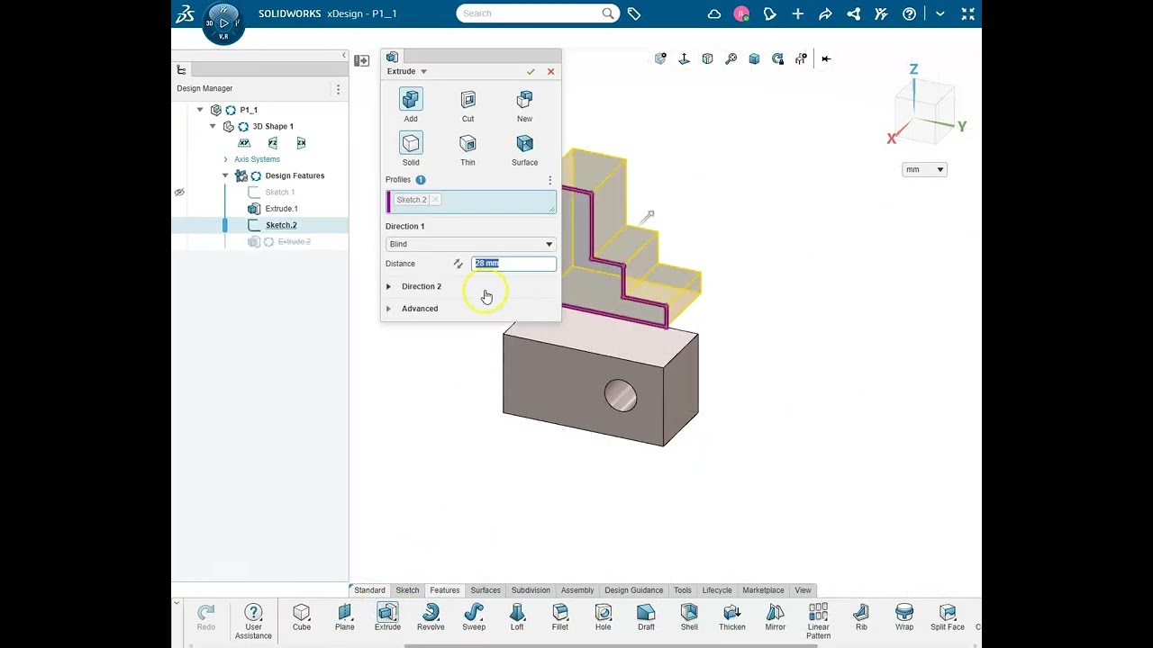Cancel the Extrude dialog with red X
The height and width of the screenshot is (648, 1153).
click(x=550, y=72)
